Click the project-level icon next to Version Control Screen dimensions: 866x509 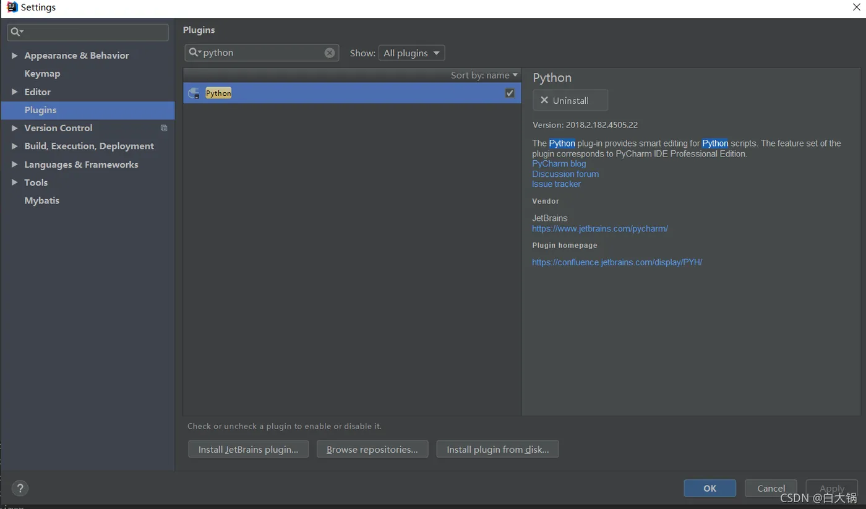click(164, 128)
